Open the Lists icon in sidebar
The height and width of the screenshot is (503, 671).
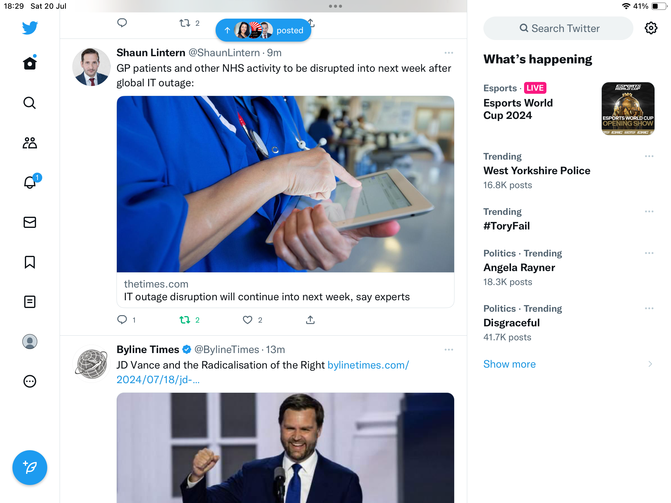pos(30,302)
